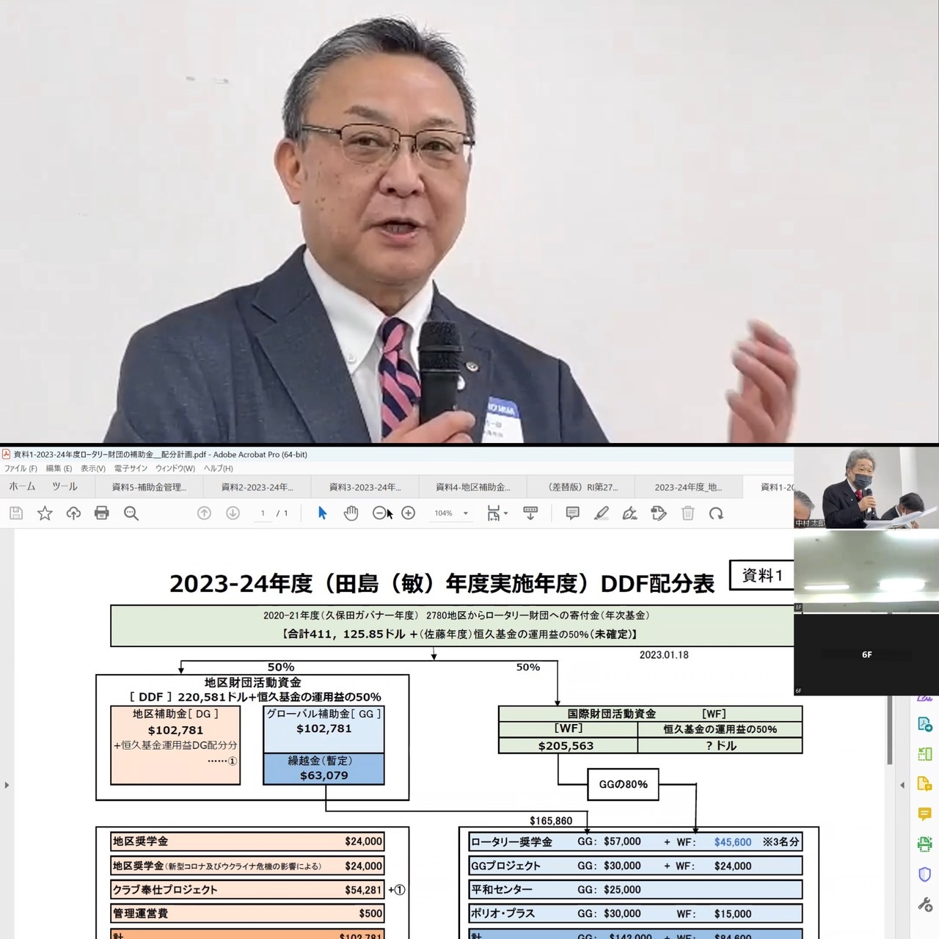This screenshot has width=939, height=939.
Task: Switch to the 資料3-2023-24年 document tab
Action: pyautogui.click(x=365, y=487)
